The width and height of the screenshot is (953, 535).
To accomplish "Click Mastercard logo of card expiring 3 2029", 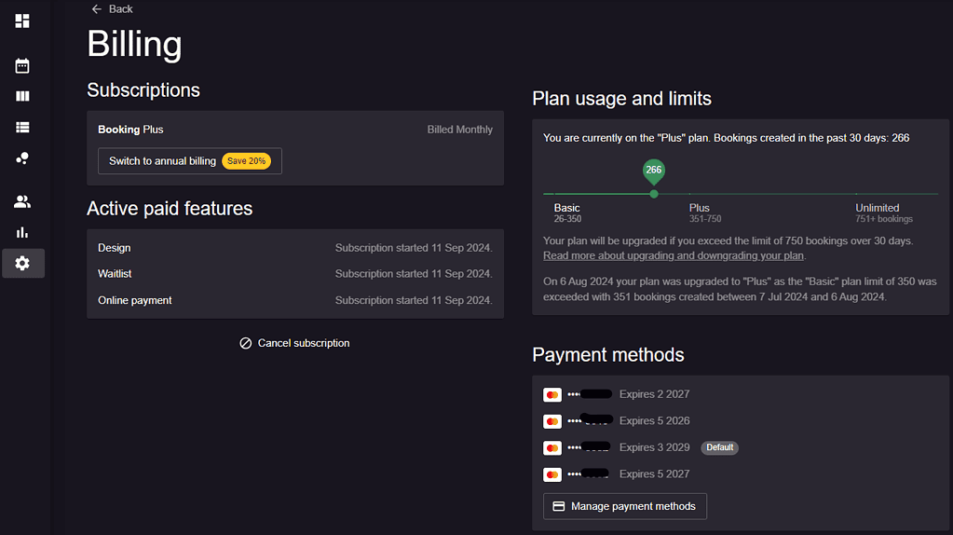I will pyautogui.click(x=552, y=448).
